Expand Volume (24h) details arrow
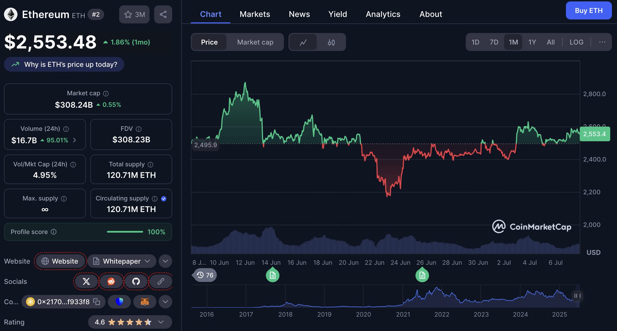The width and height of the screenshot is (617, 331). point(75,140)
